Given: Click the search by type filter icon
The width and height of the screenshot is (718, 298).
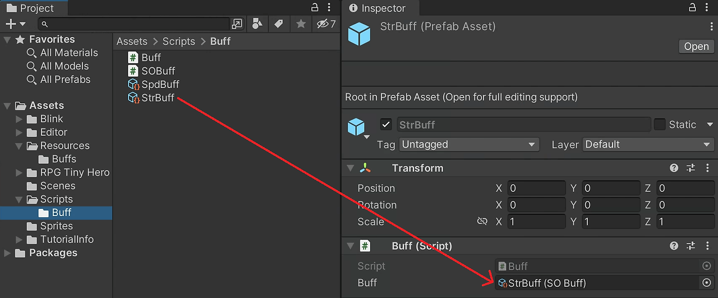Looking at the screenshot, I should pos(257,24).
